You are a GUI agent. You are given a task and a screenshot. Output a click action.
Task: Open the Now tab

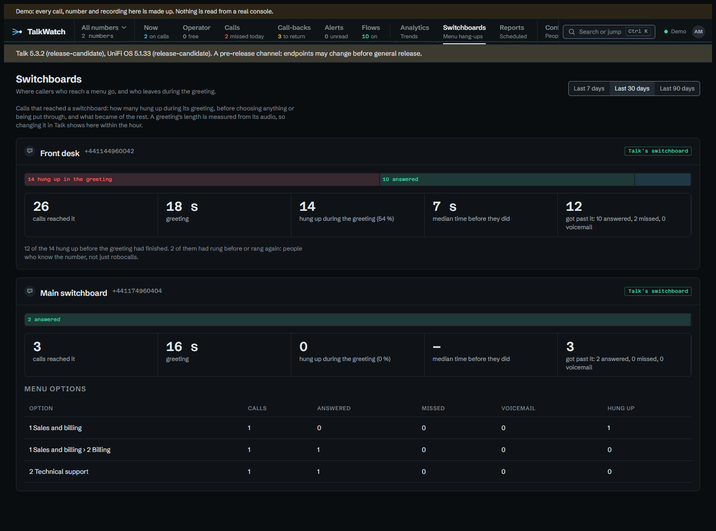(156, 31)
